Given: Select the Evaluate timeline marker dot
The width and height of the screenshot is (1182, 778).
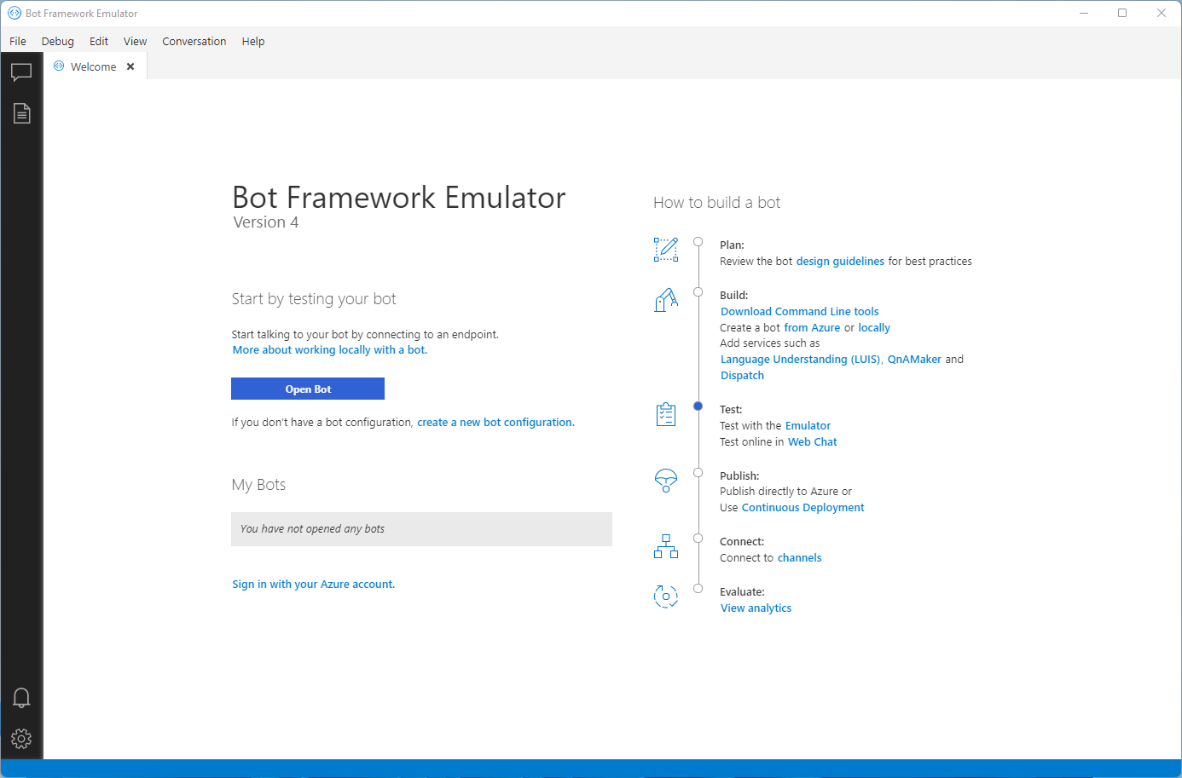Looking at the screenshot, I should [698, 589].
